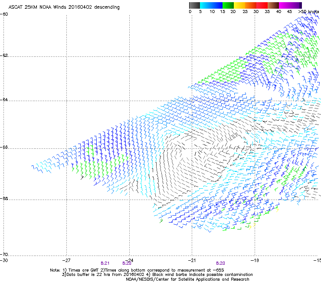Click the magenta-purple 40-50 knots legend segment

coord(290,5)
